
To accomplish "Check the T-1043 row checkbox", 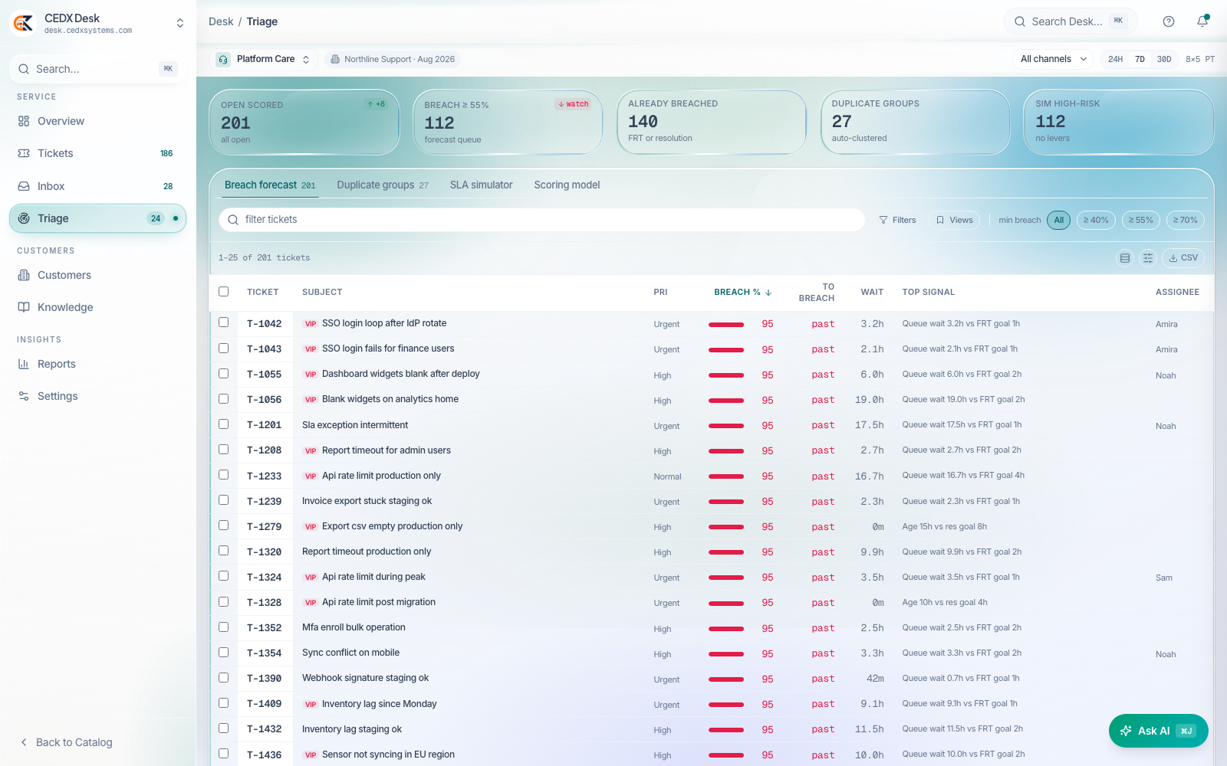I will (x=224, y=348).
